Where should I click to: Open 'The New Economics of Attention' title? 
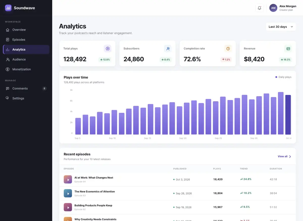pyautogui.click(x=94, y=191)
